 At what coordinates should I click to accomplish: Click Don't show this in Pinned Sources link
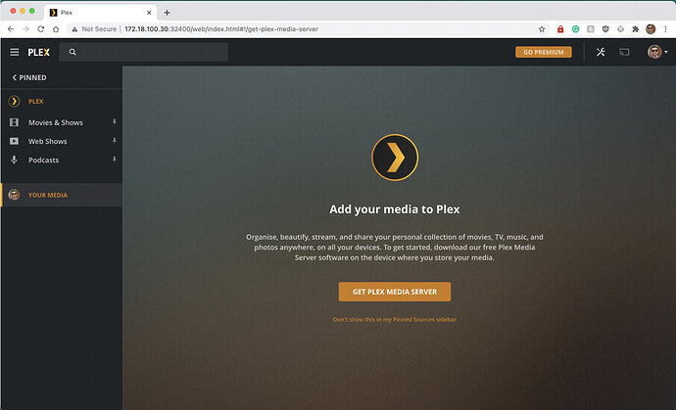pos(395,320)
